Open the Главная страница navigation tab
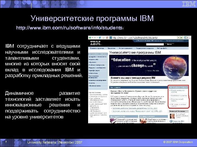 97,48
